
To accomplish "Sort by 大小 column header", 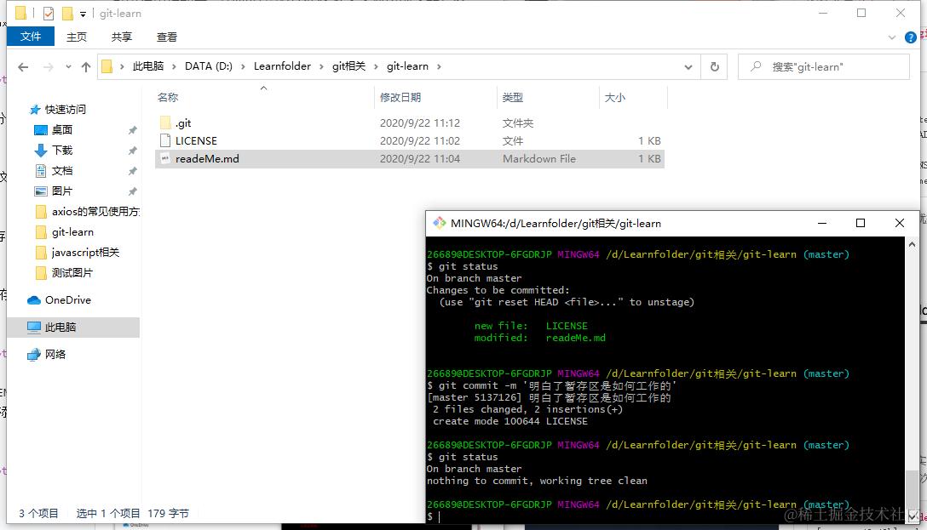I will tap(615, 97).
